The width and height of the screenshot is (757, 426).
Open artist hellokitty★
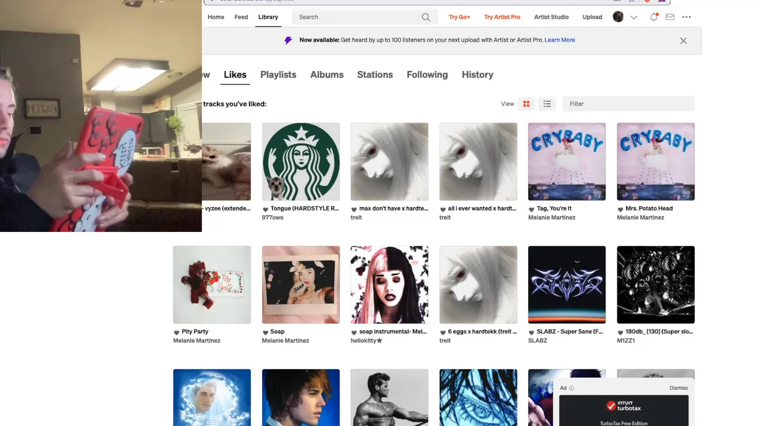pos(367,341)
